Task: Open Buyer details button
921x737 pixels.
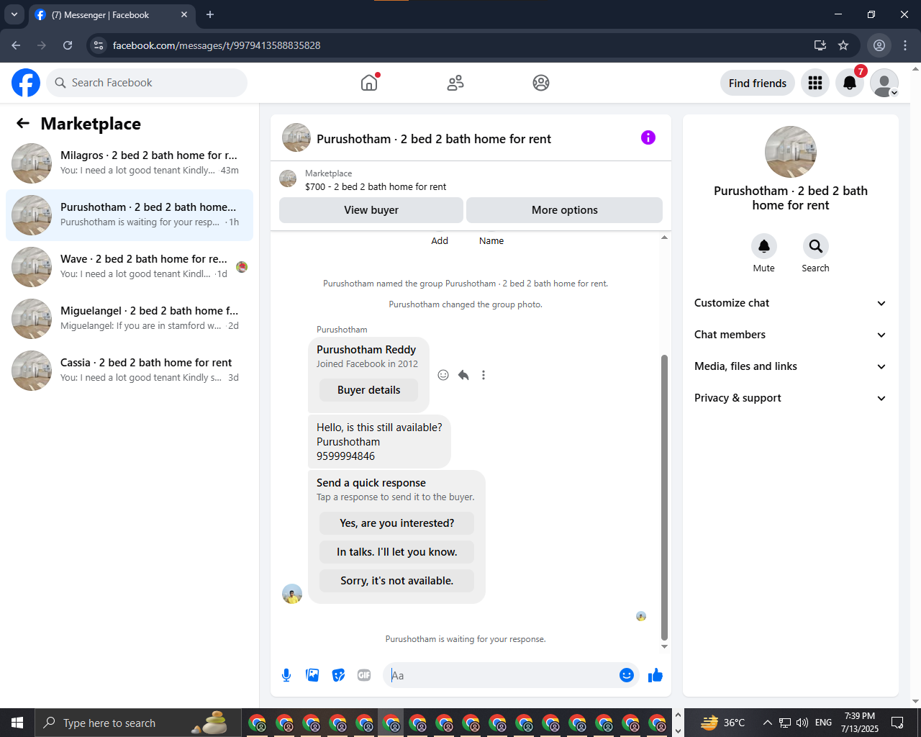Action: tap(369, 390)
